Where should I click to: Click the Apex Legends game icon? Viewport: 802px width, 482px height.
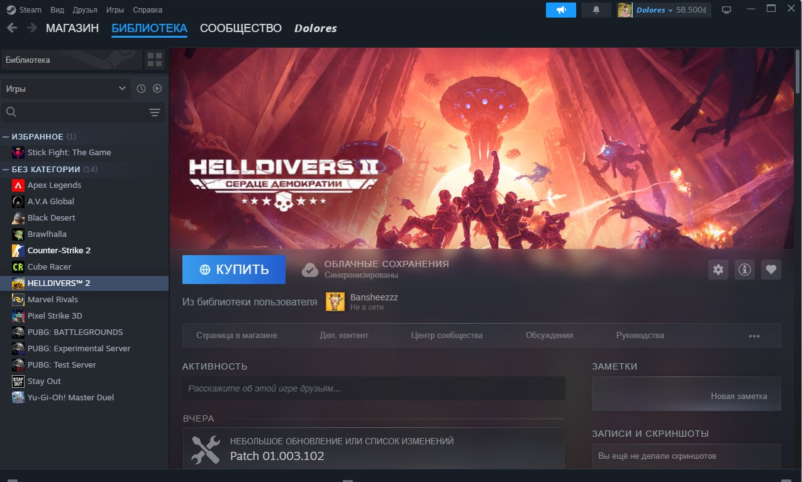click(x=18, y=185)
